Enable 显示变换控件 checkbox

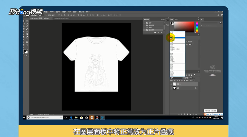46,15
